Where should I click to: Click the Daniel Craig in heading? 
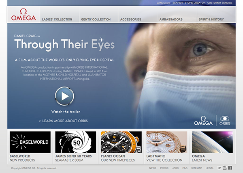click(x=27, y=36)
